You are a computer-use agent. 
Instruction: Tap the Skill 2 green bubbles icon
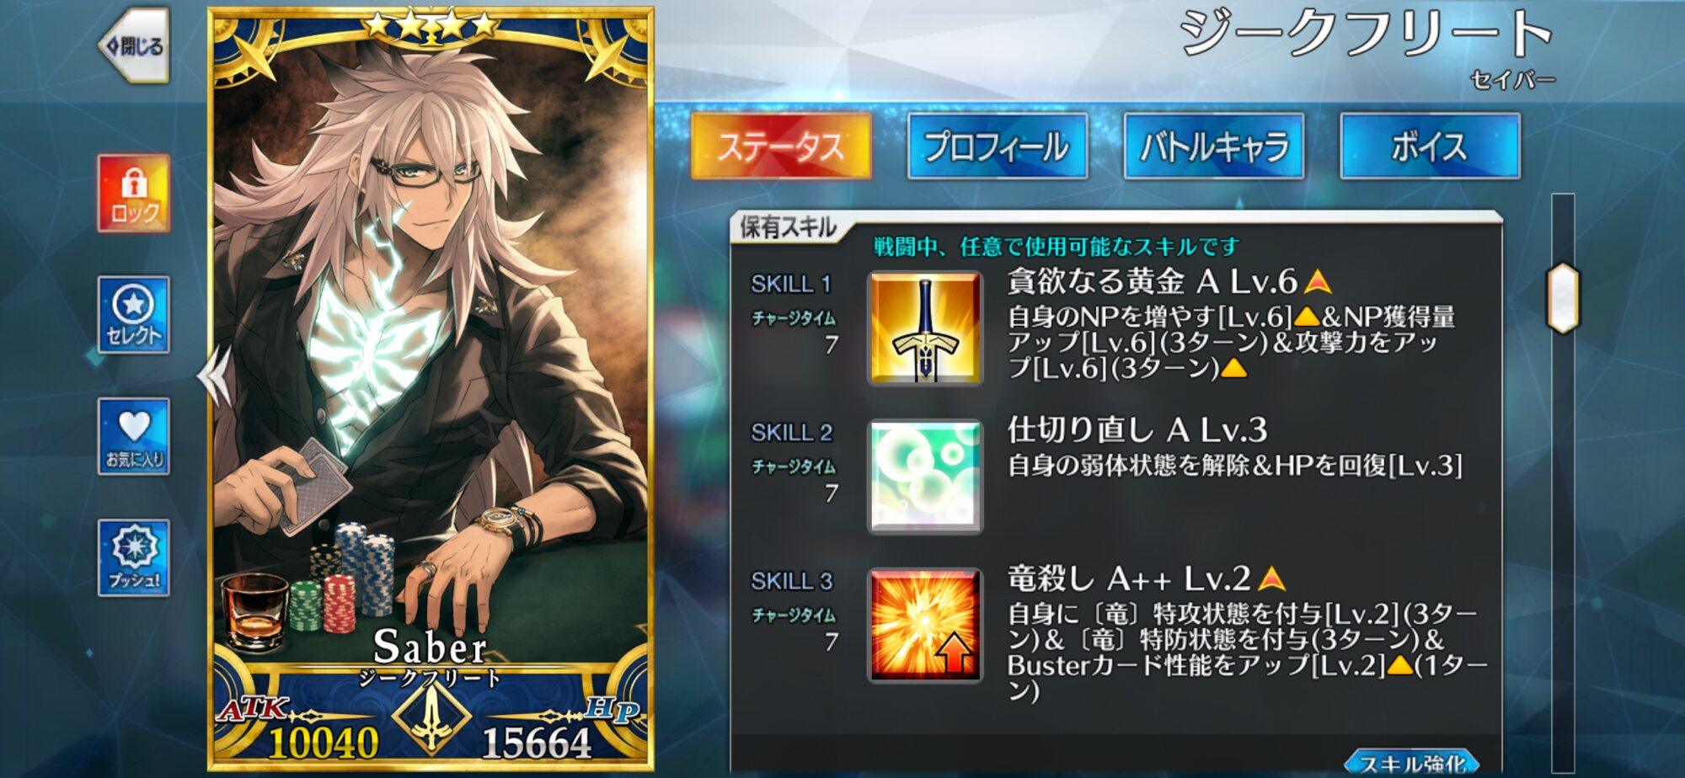click(925, 477)
